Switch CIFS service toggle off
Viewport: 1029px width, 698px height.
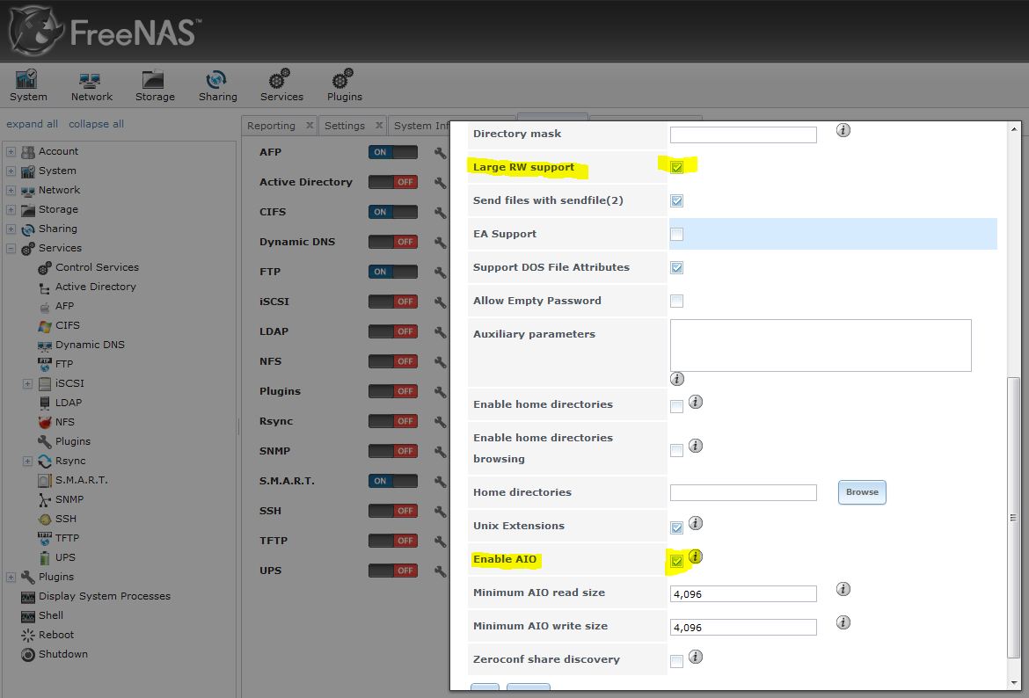pyautogui.click(x=392, y=212)
